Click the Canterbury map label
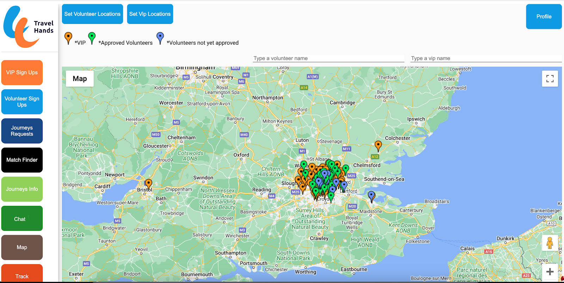The image size is (564, 283). click(x=411, y=210)
